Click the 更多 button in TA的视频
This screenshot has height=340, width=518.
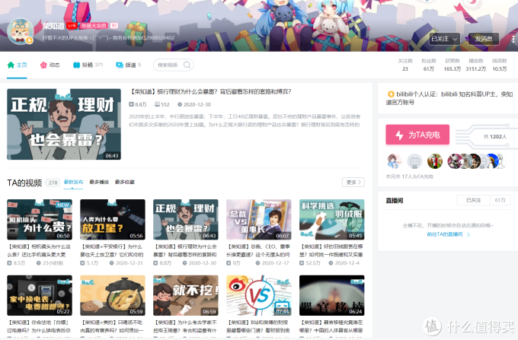pos(353,183)
